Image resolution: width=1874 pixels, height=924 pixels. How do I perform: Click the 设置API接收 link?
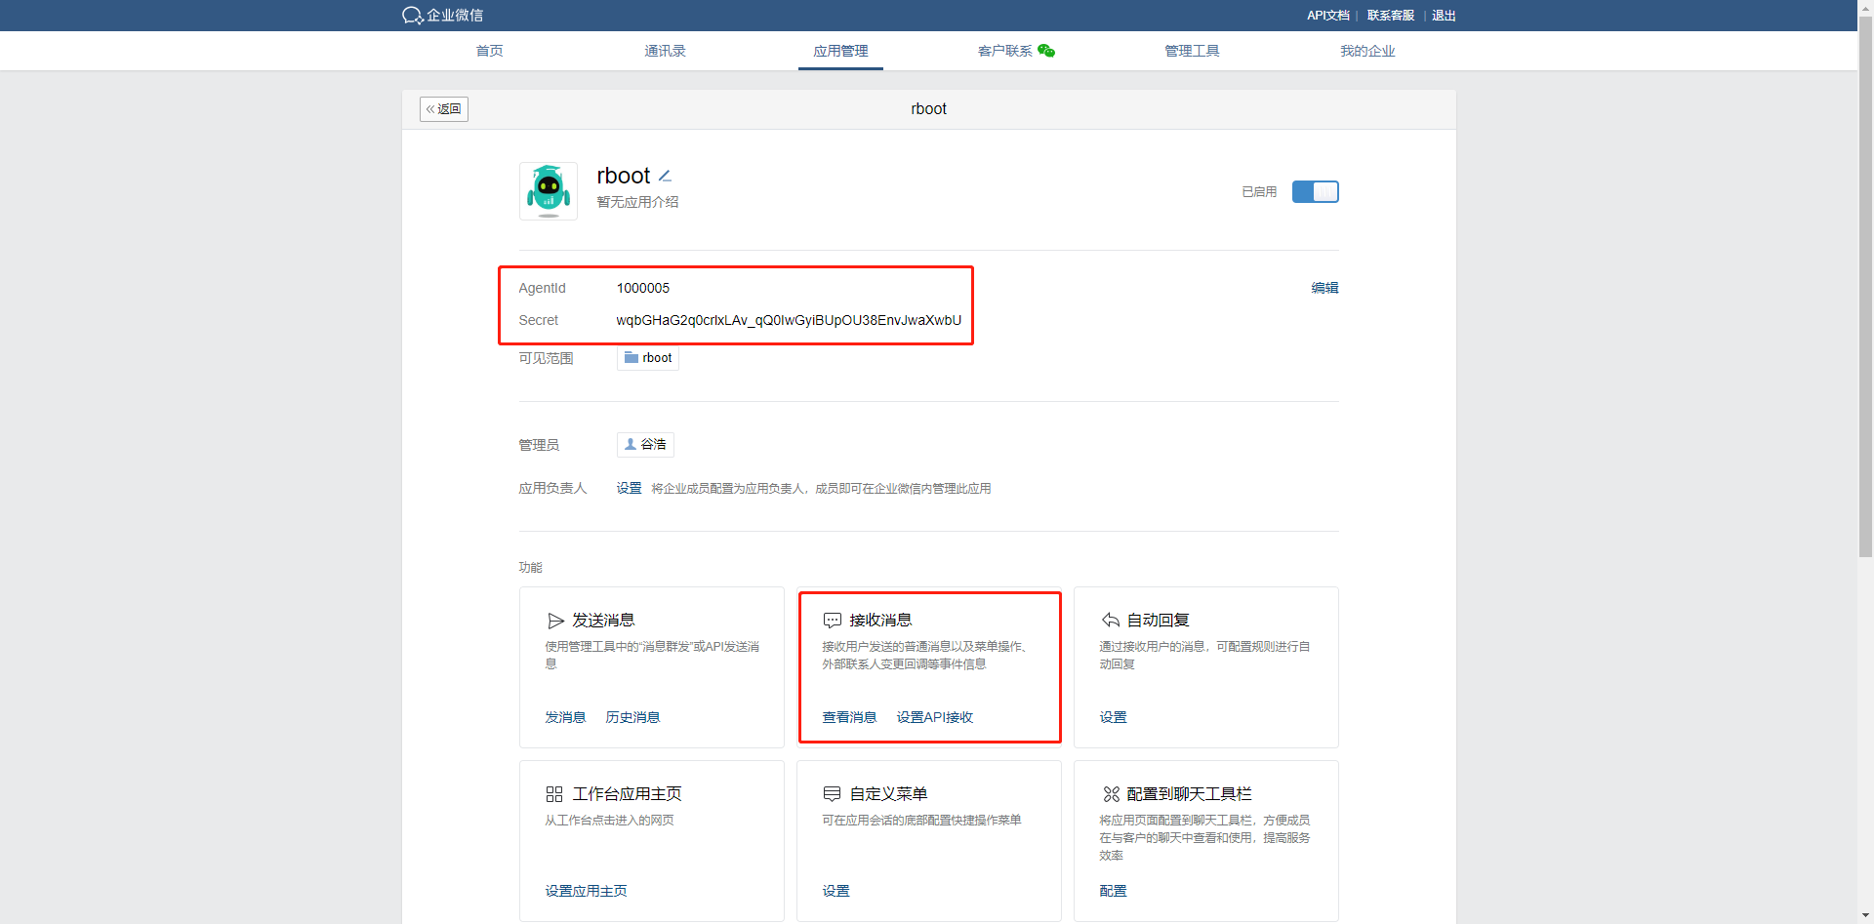[x=935, y=717]
